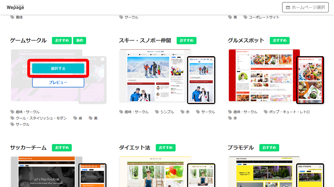Click the おすすめ badge on グルメスポット
This screenshot has height=187, width=334.
pos(279,40)
